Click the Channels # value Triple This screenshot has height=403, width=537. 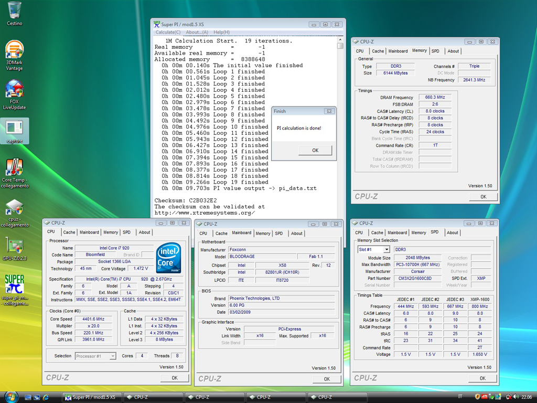[474, 66]
